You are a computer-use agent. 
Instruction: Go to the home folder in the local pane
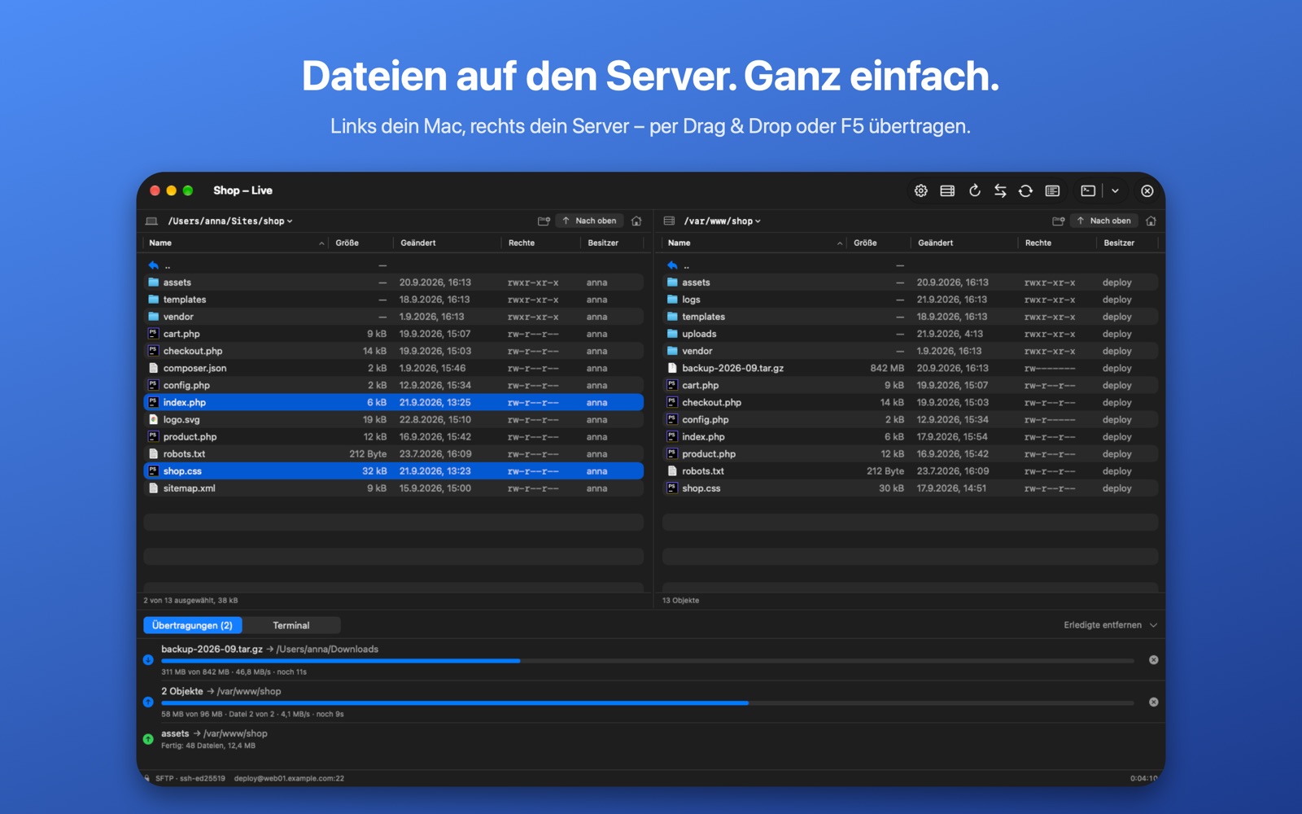[x=636, y=221]
